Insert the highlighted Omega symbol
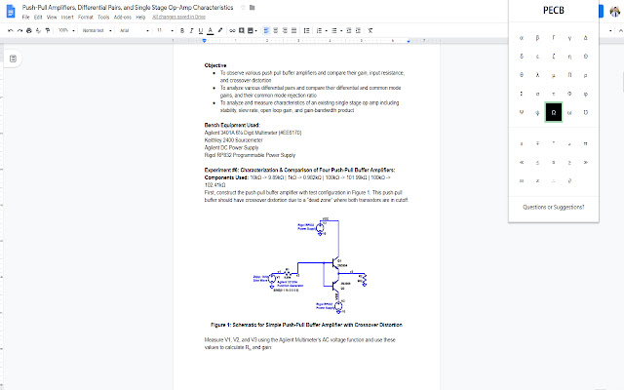 [x=554, y=112]
